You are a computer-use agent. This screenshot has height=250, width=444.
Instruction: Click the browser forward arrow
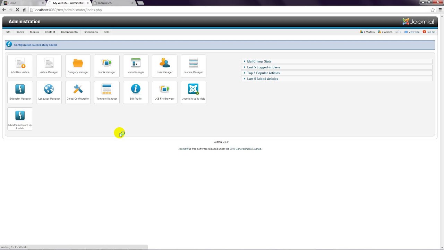(11, 10)
